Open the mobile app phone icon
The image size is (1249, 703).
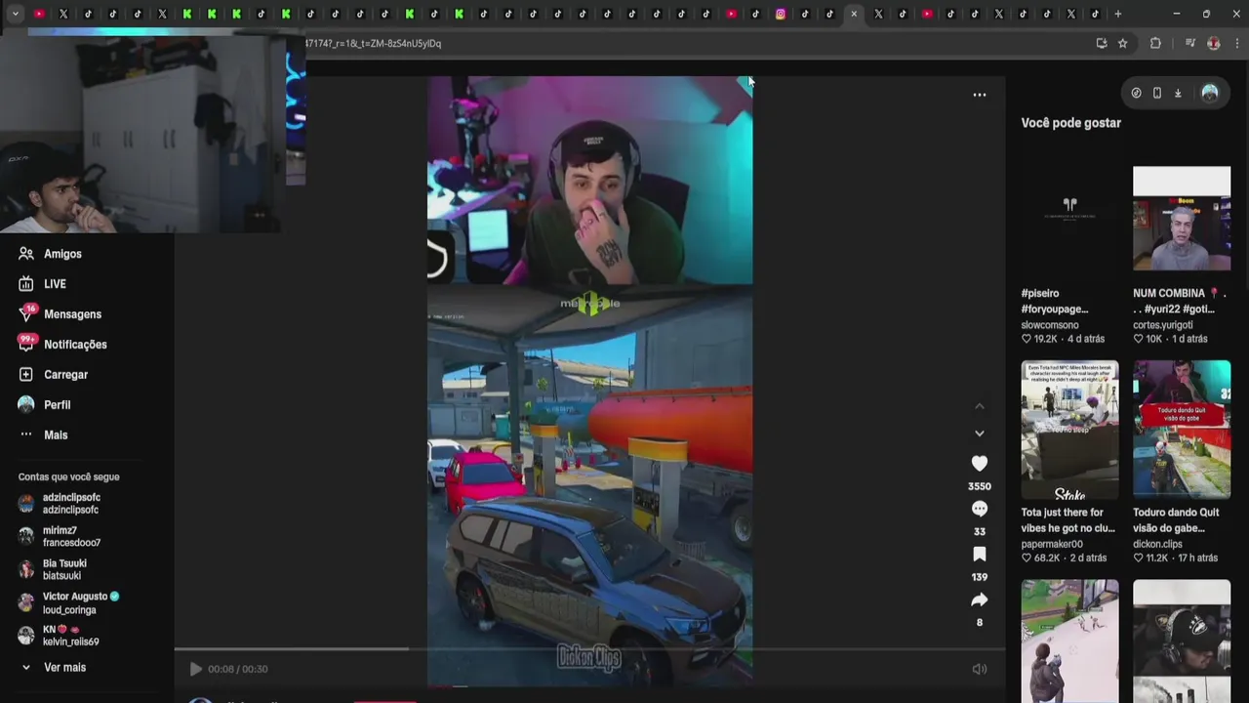click(1157, 93)
